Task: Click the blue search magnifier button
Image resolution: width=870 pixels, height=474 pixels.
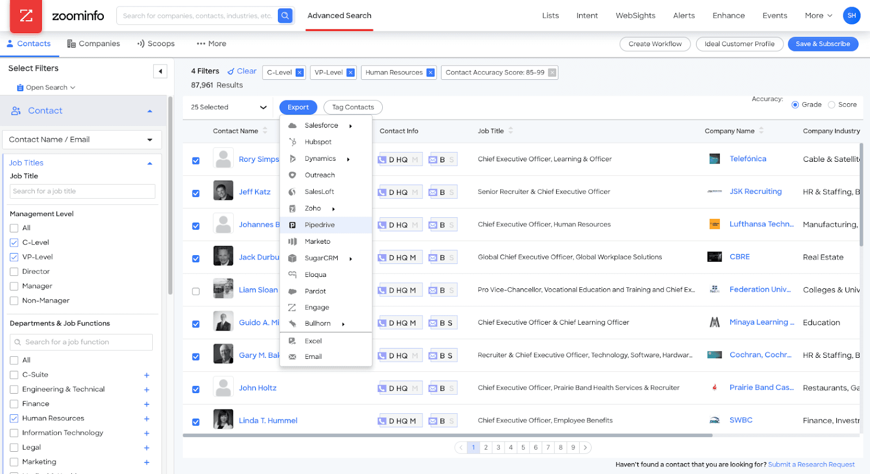Action: coord(285,16)
